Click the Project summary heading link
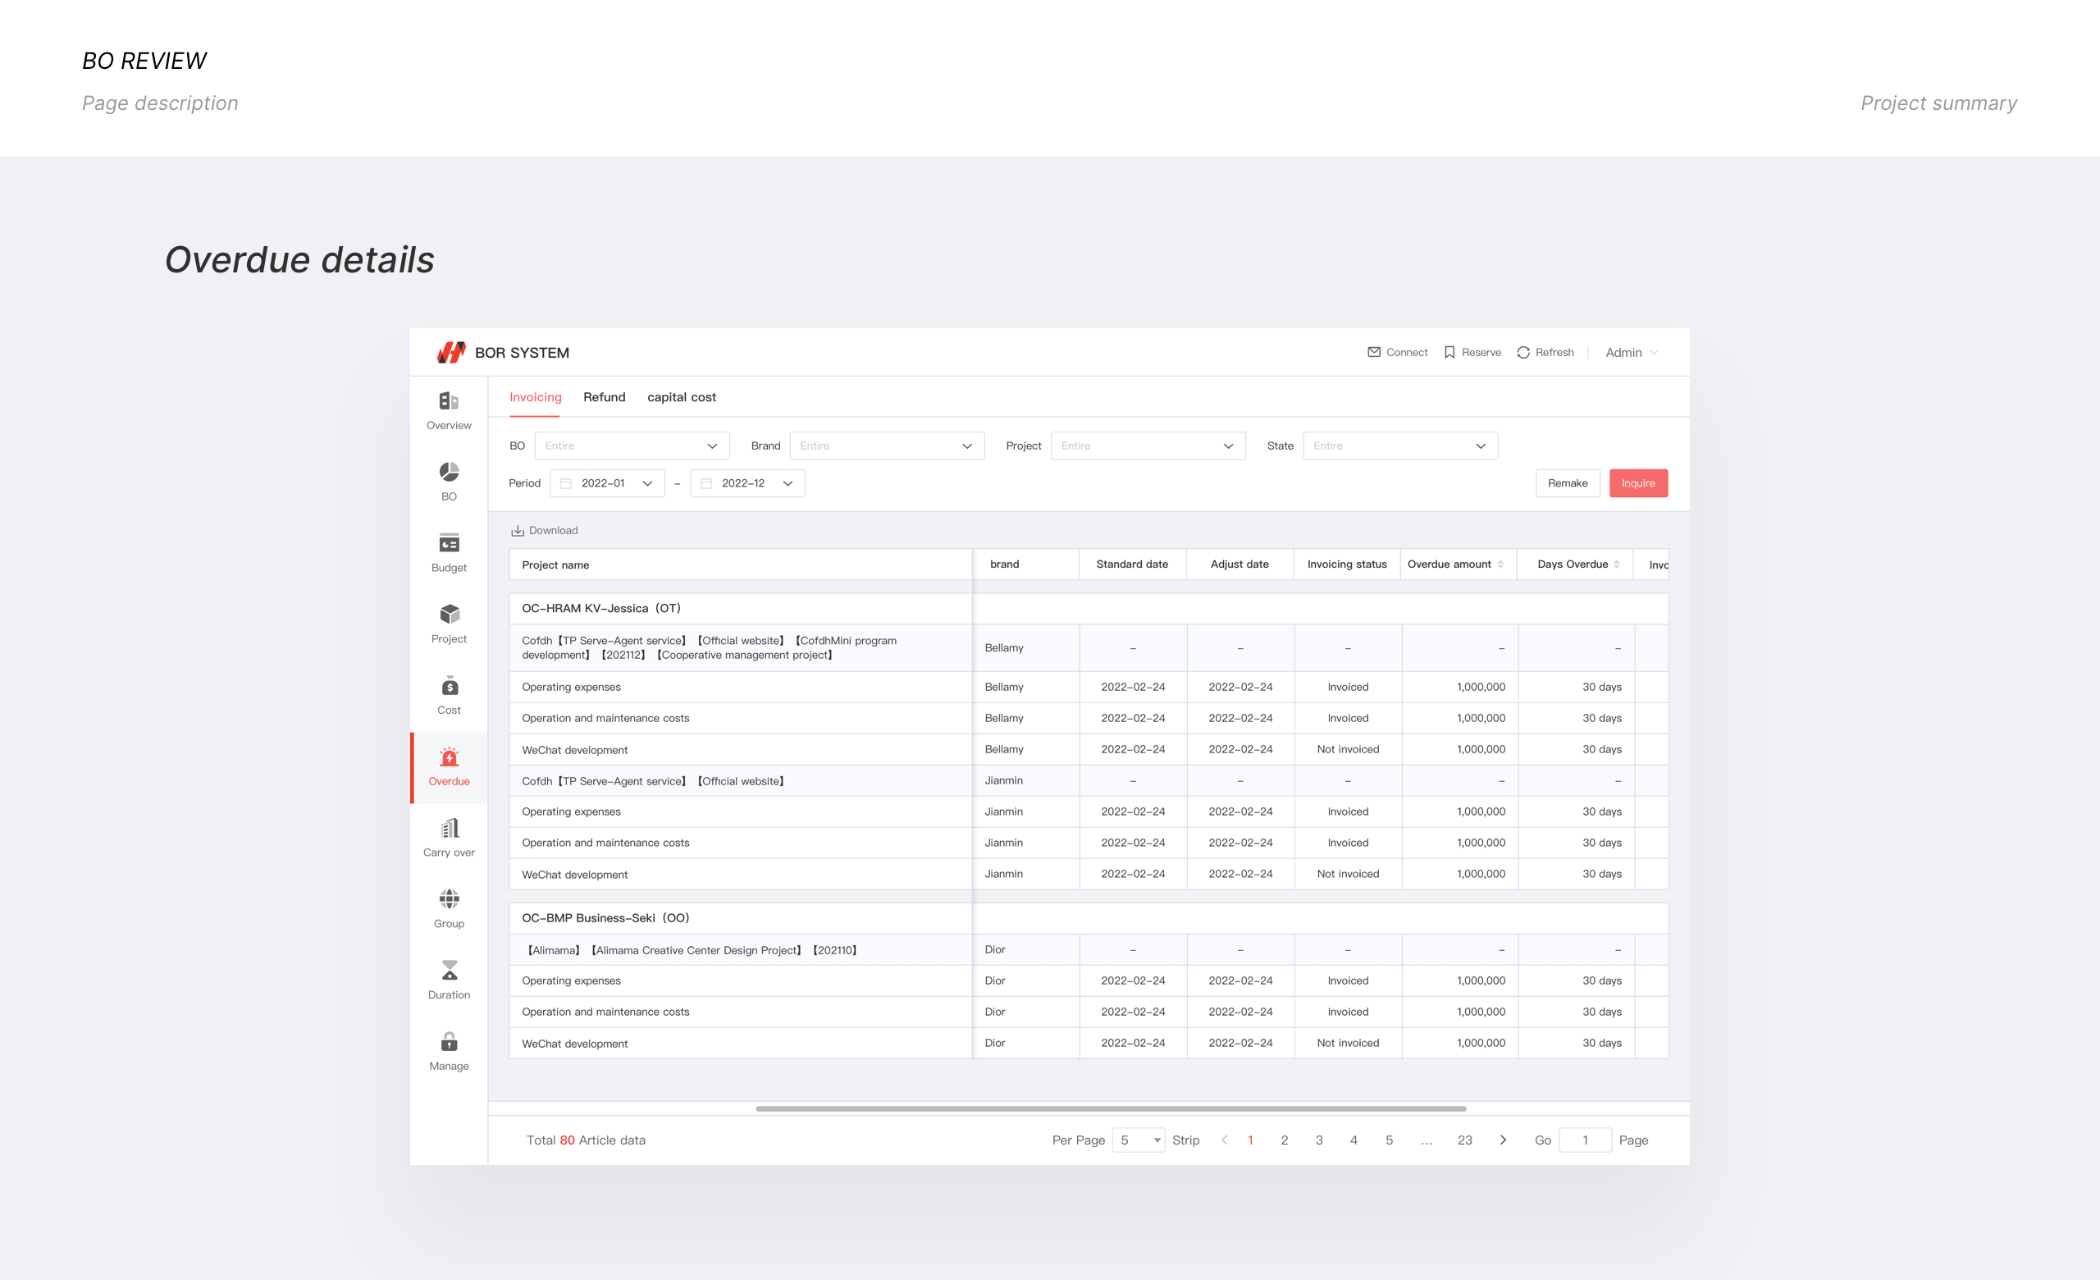 1939,103
